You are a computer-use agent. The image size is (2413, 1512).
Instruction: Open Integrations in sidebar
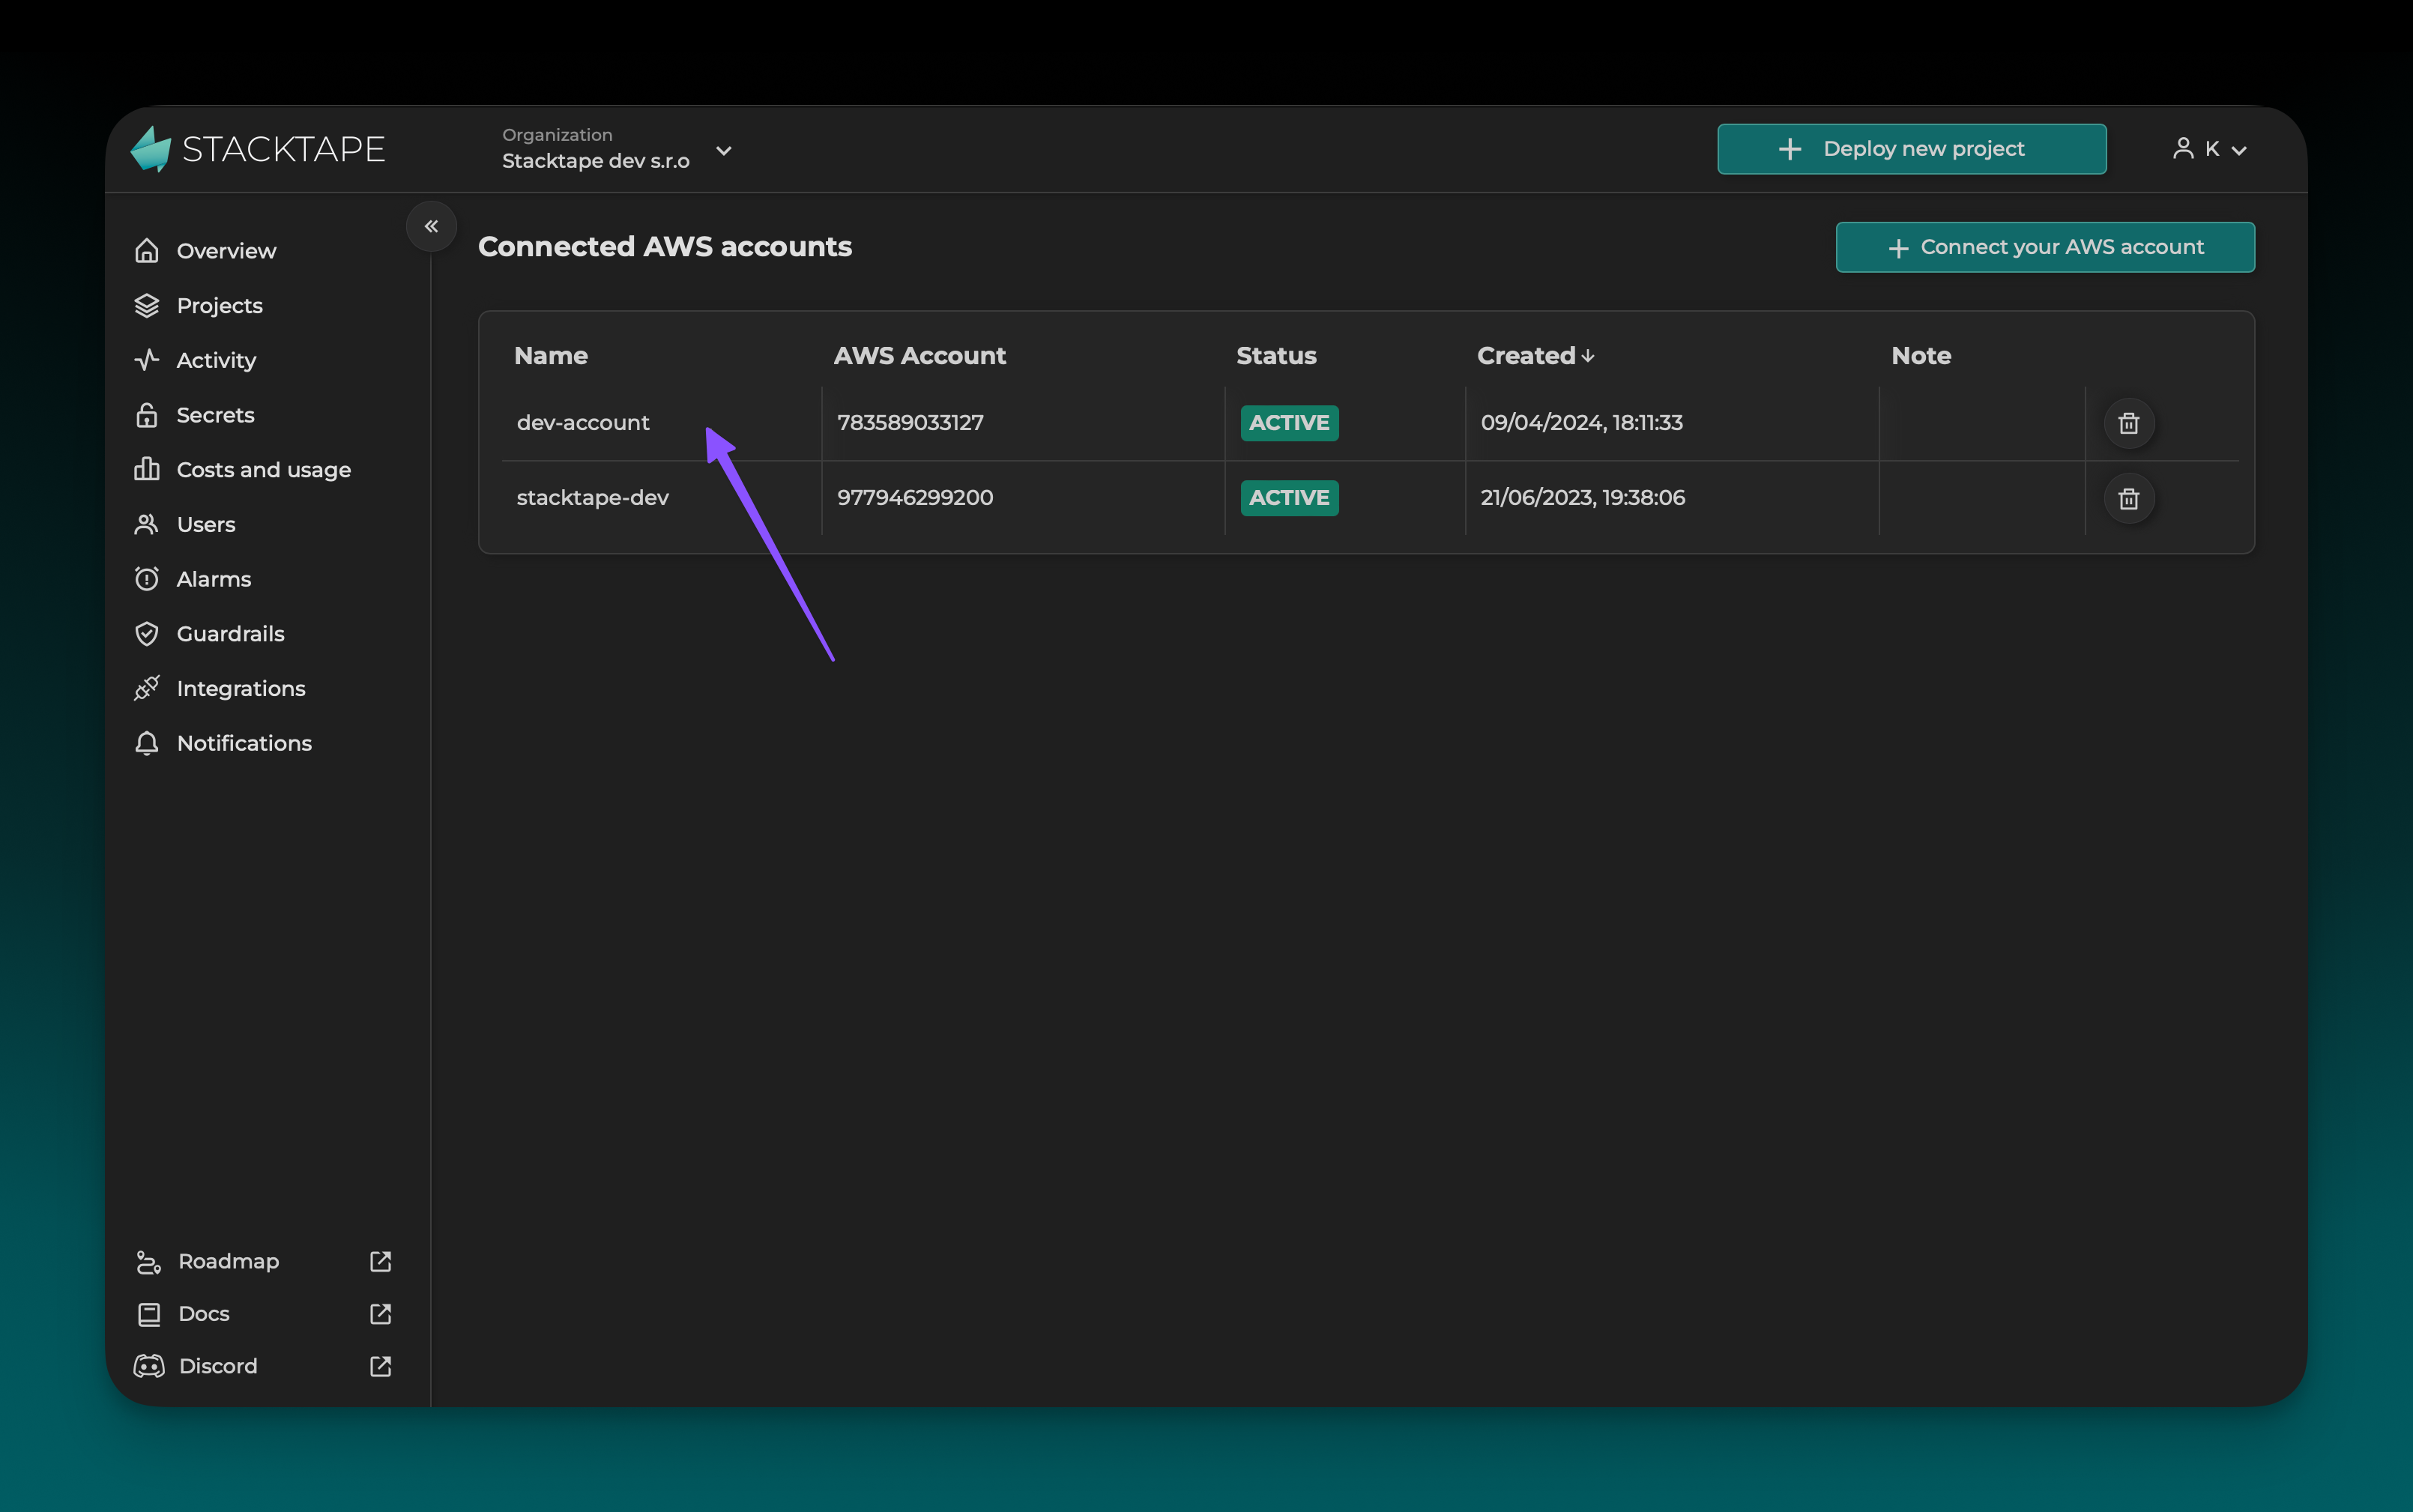click(241, 688)
